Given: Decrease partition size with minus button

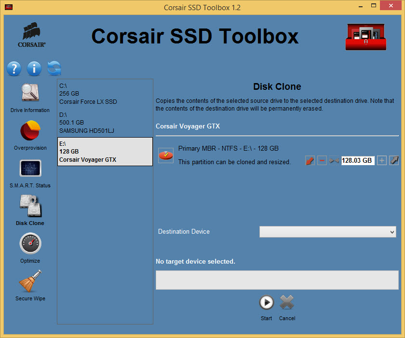Looking at the screenshot, I should click(322, 161).
